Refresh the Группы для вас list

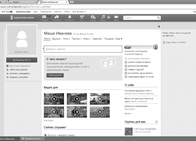point(156,122)
